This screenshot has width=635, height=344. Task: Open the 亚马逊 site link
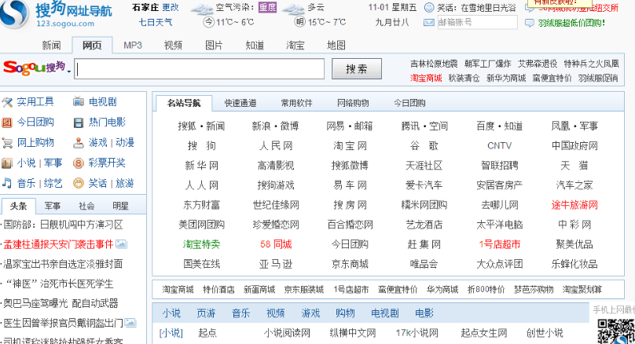point(275,264)
